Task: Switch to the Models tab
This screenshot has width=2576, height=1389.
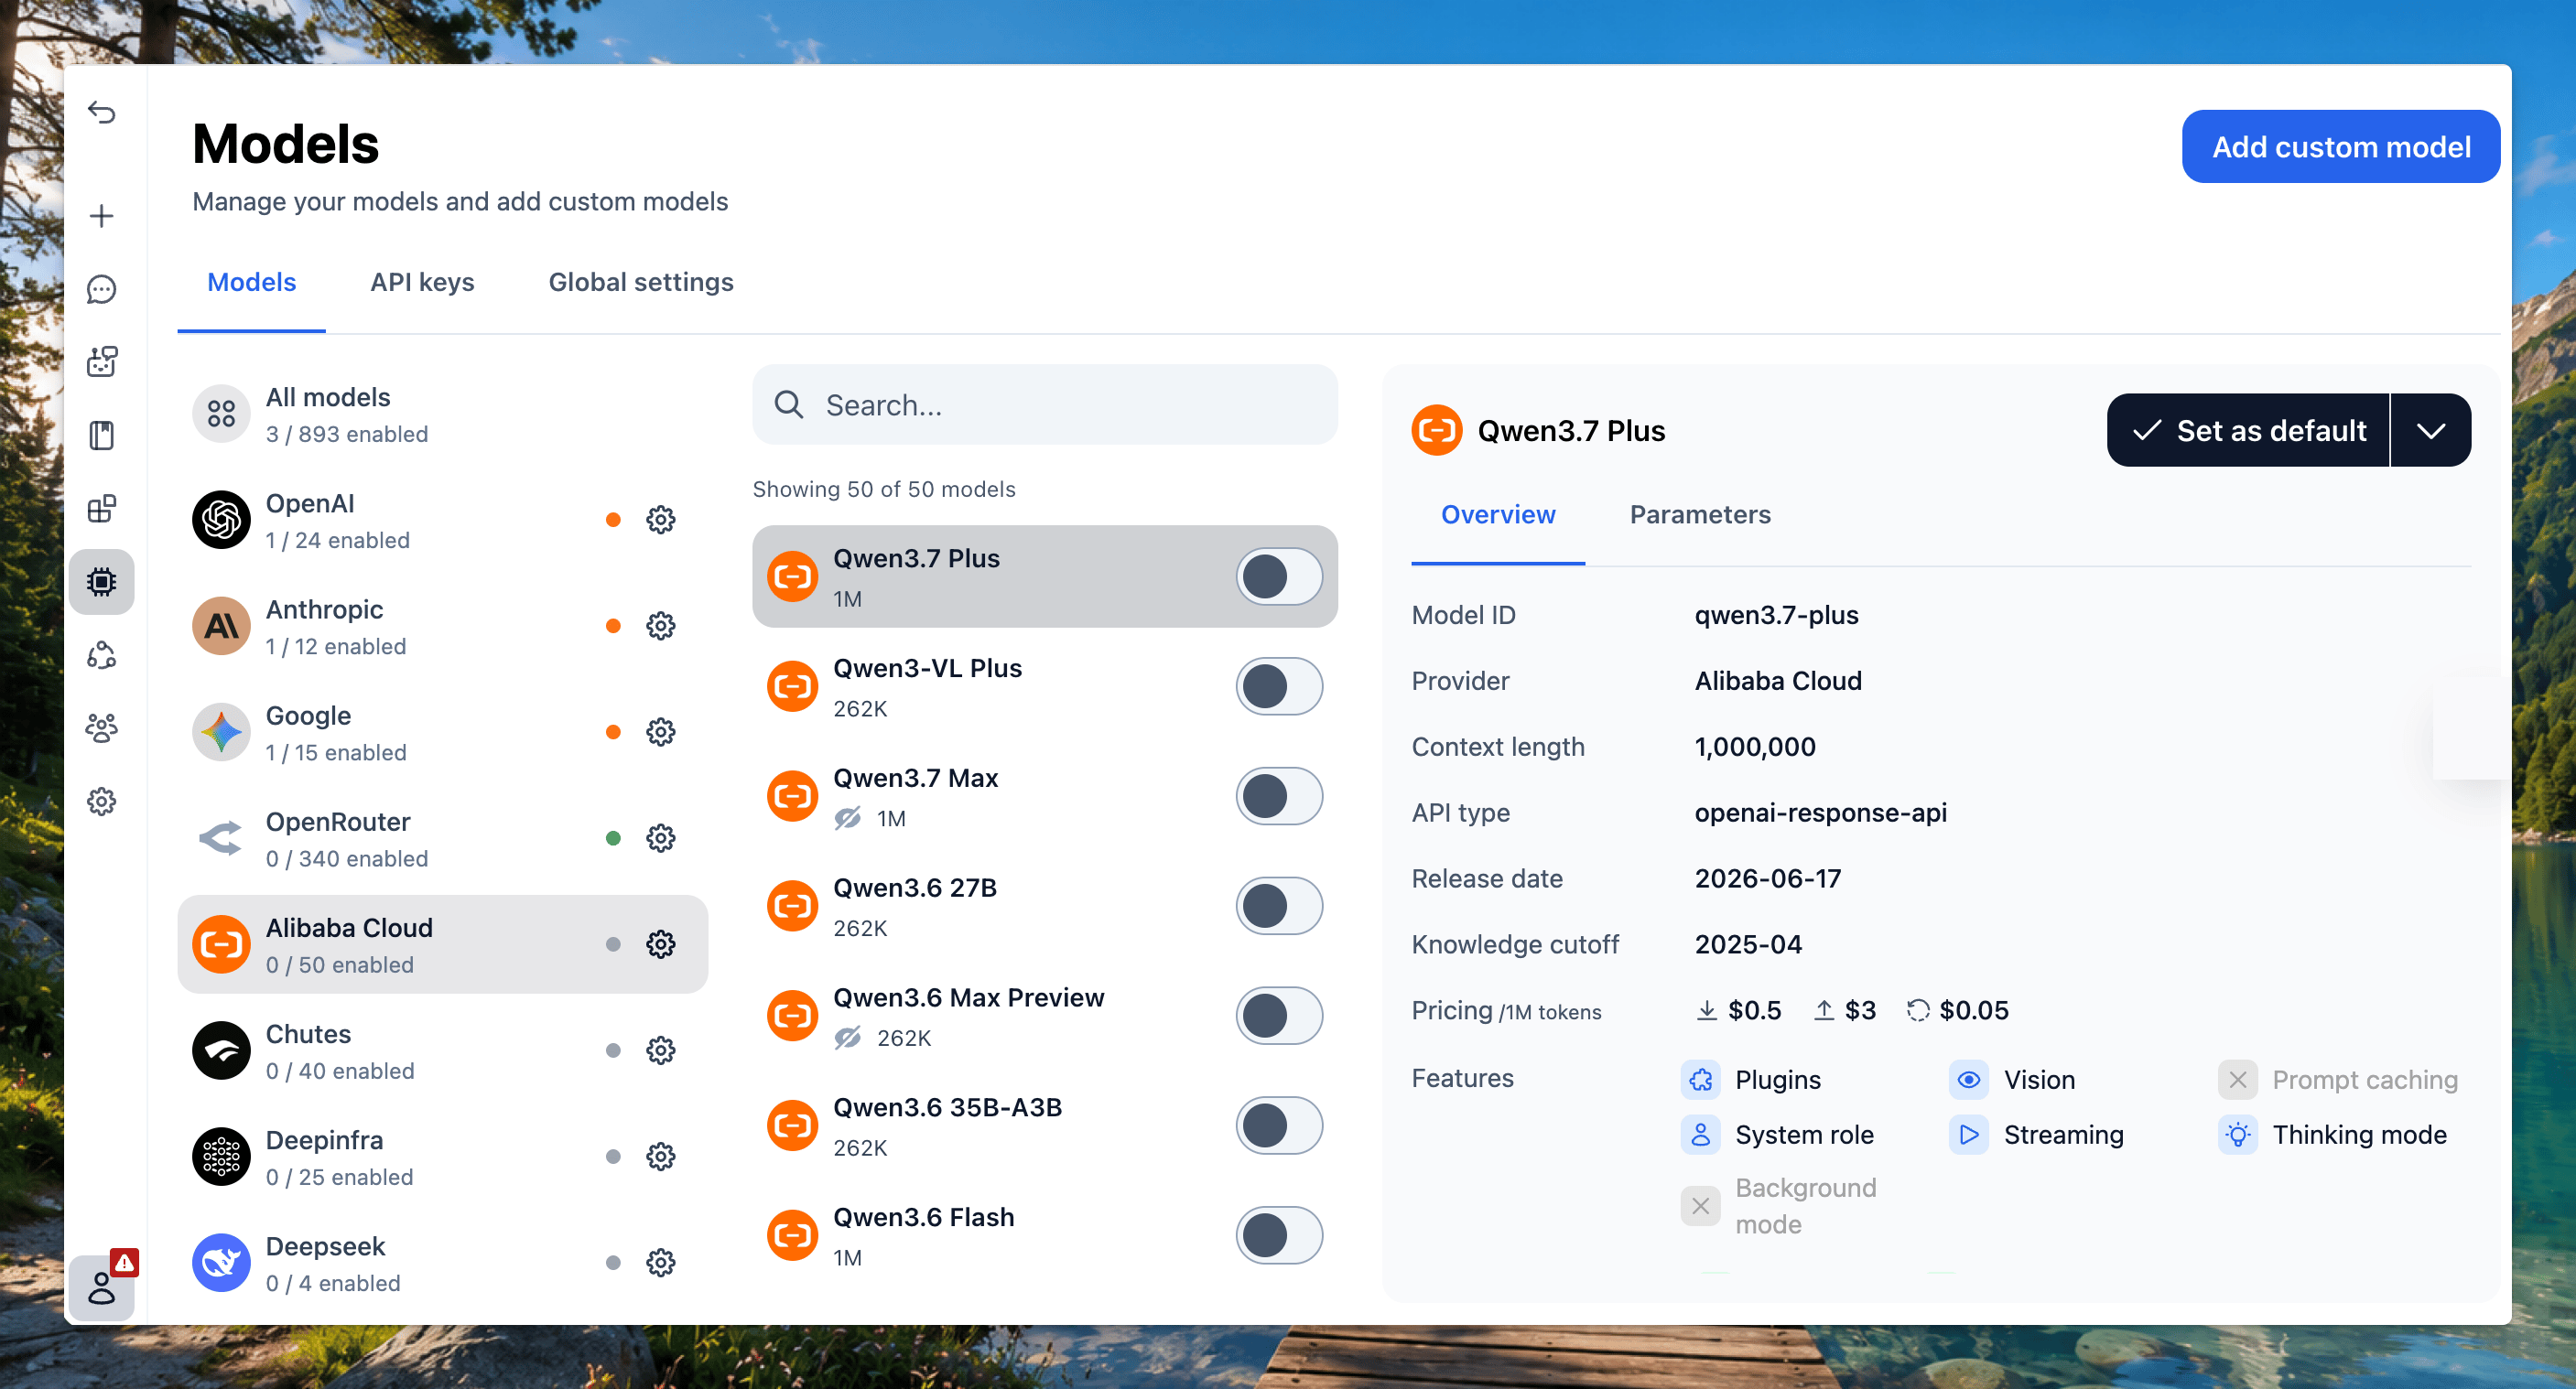Action: pyautogui.click(x=251, y=283)
